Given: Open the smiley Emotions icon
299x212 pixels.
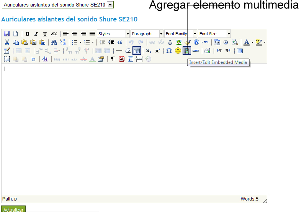Looking at the screenshot, I should (x=178, y=51).
